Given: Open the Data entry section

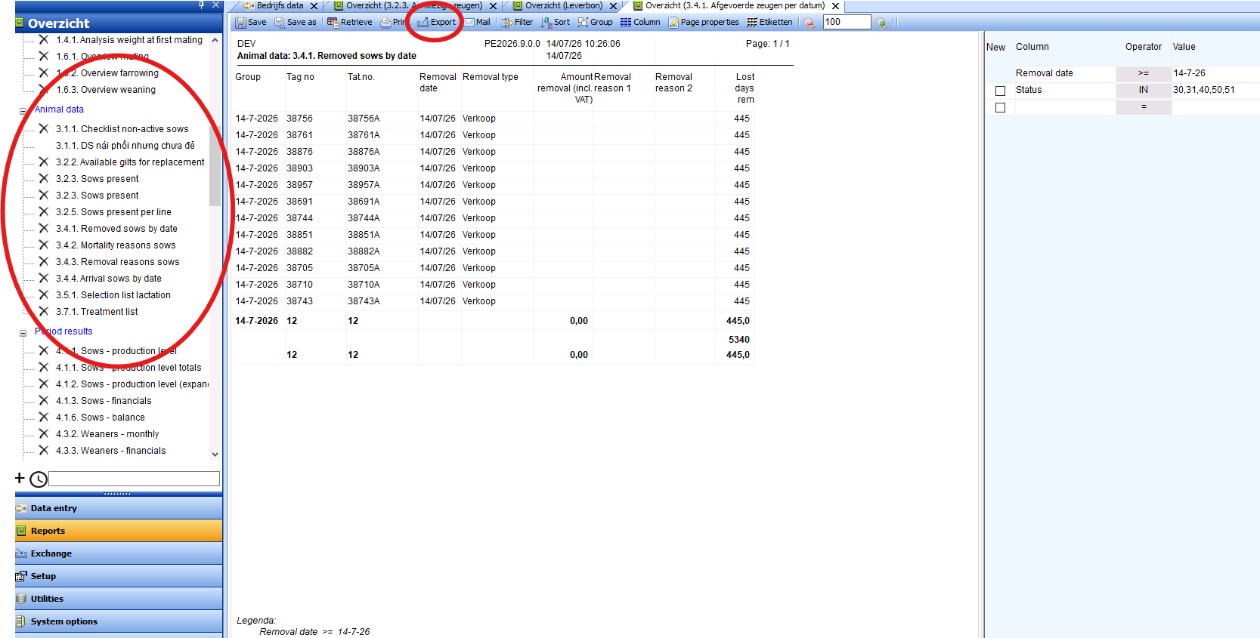Looking at the screenshot, I should point(119,508).
